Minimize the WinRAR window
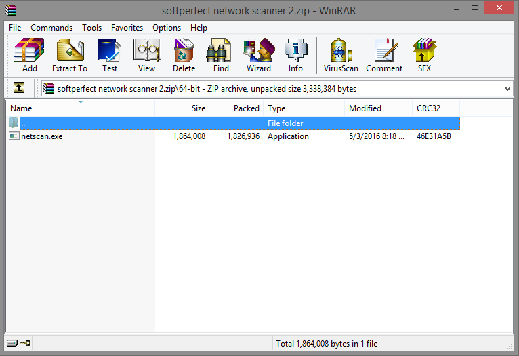Viewport: 519px width, 356px height. (457, 9)
